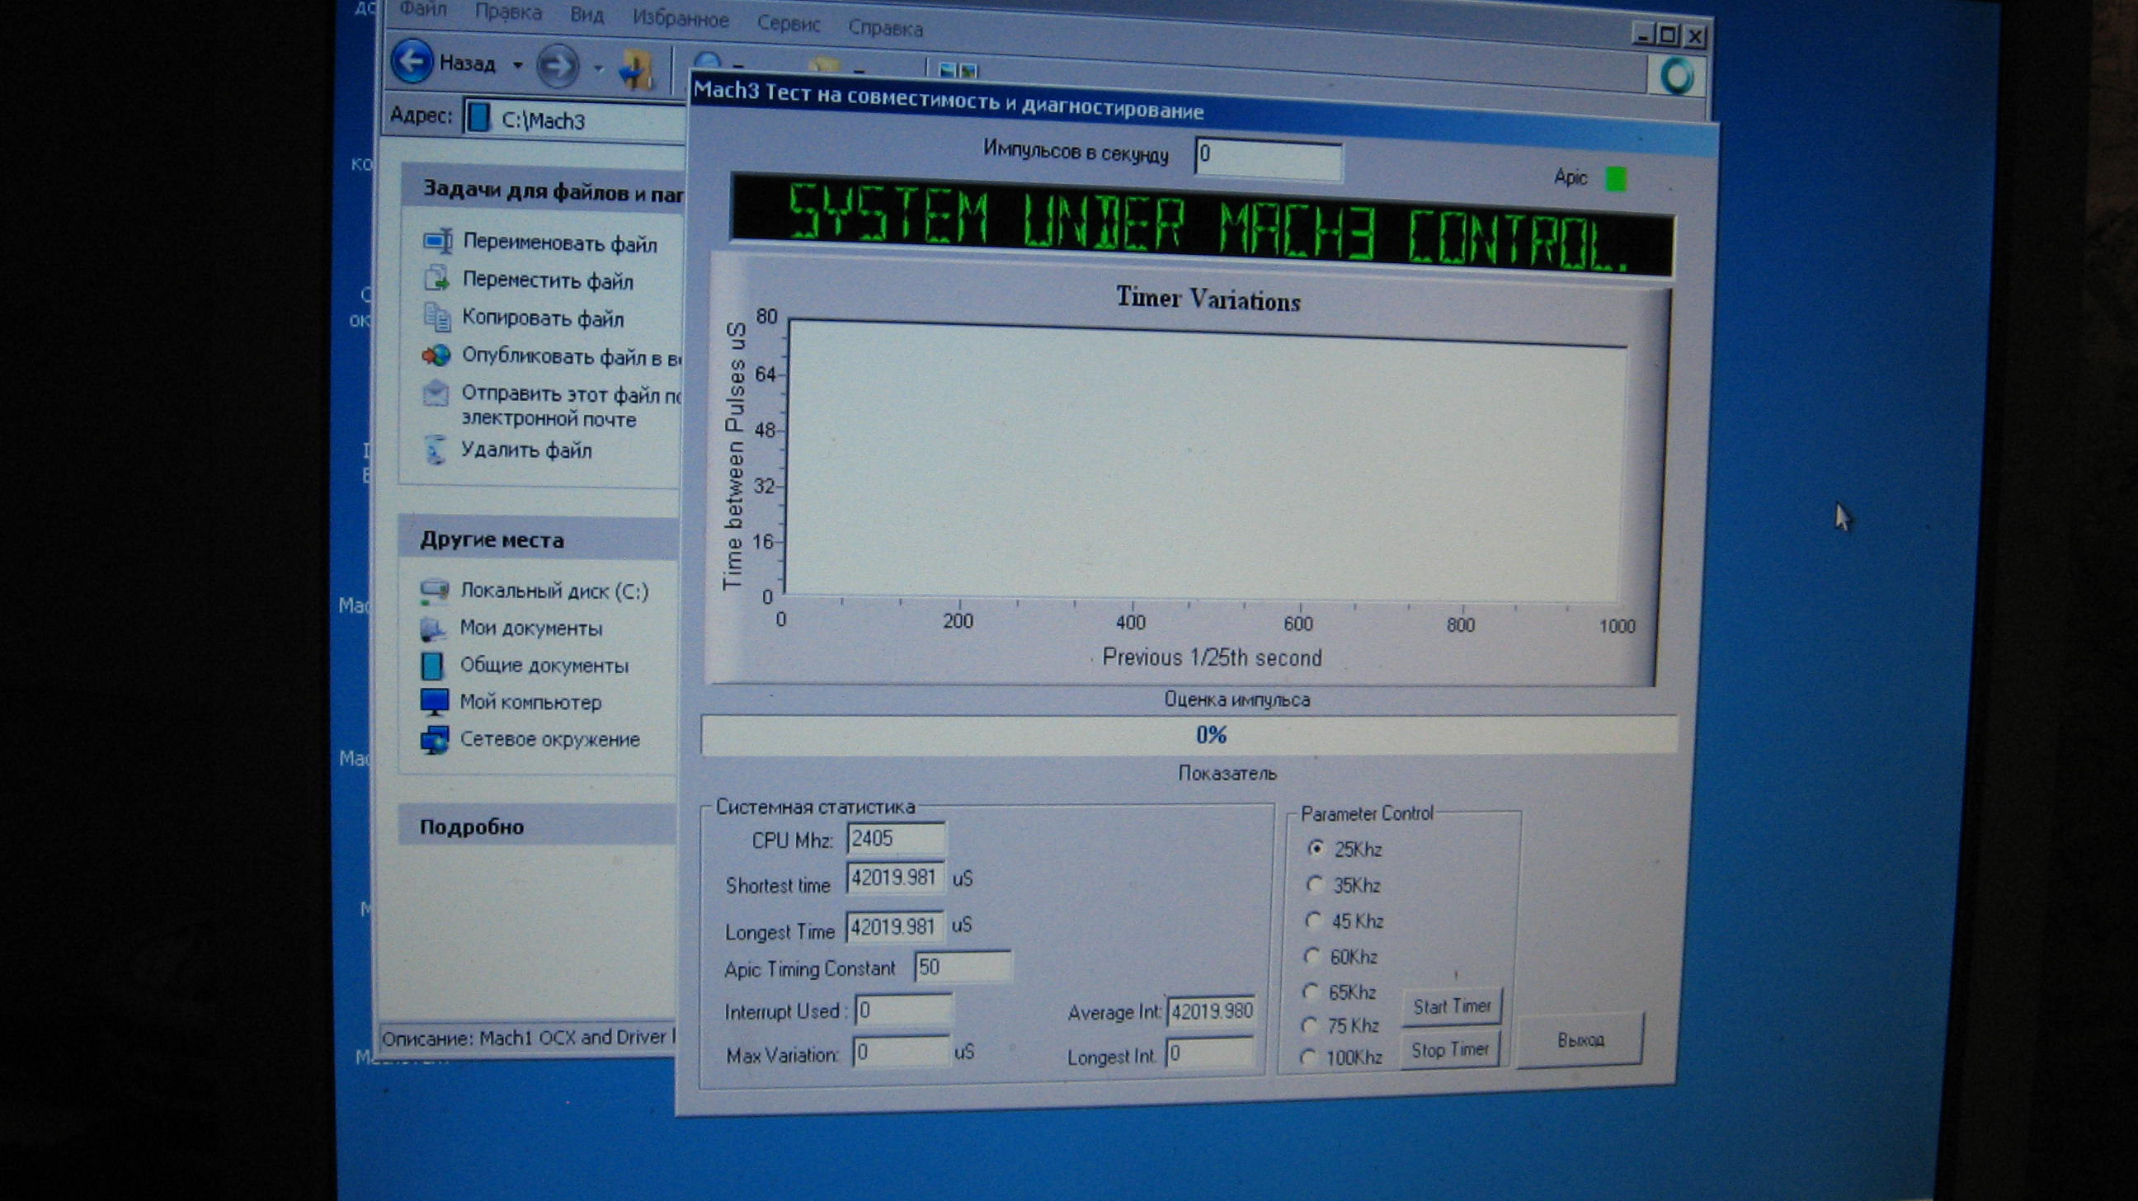This screenshot has width=2138, height=1201.
Task: Click the Apic Timing Constant input field
Action: coord(962,967)
